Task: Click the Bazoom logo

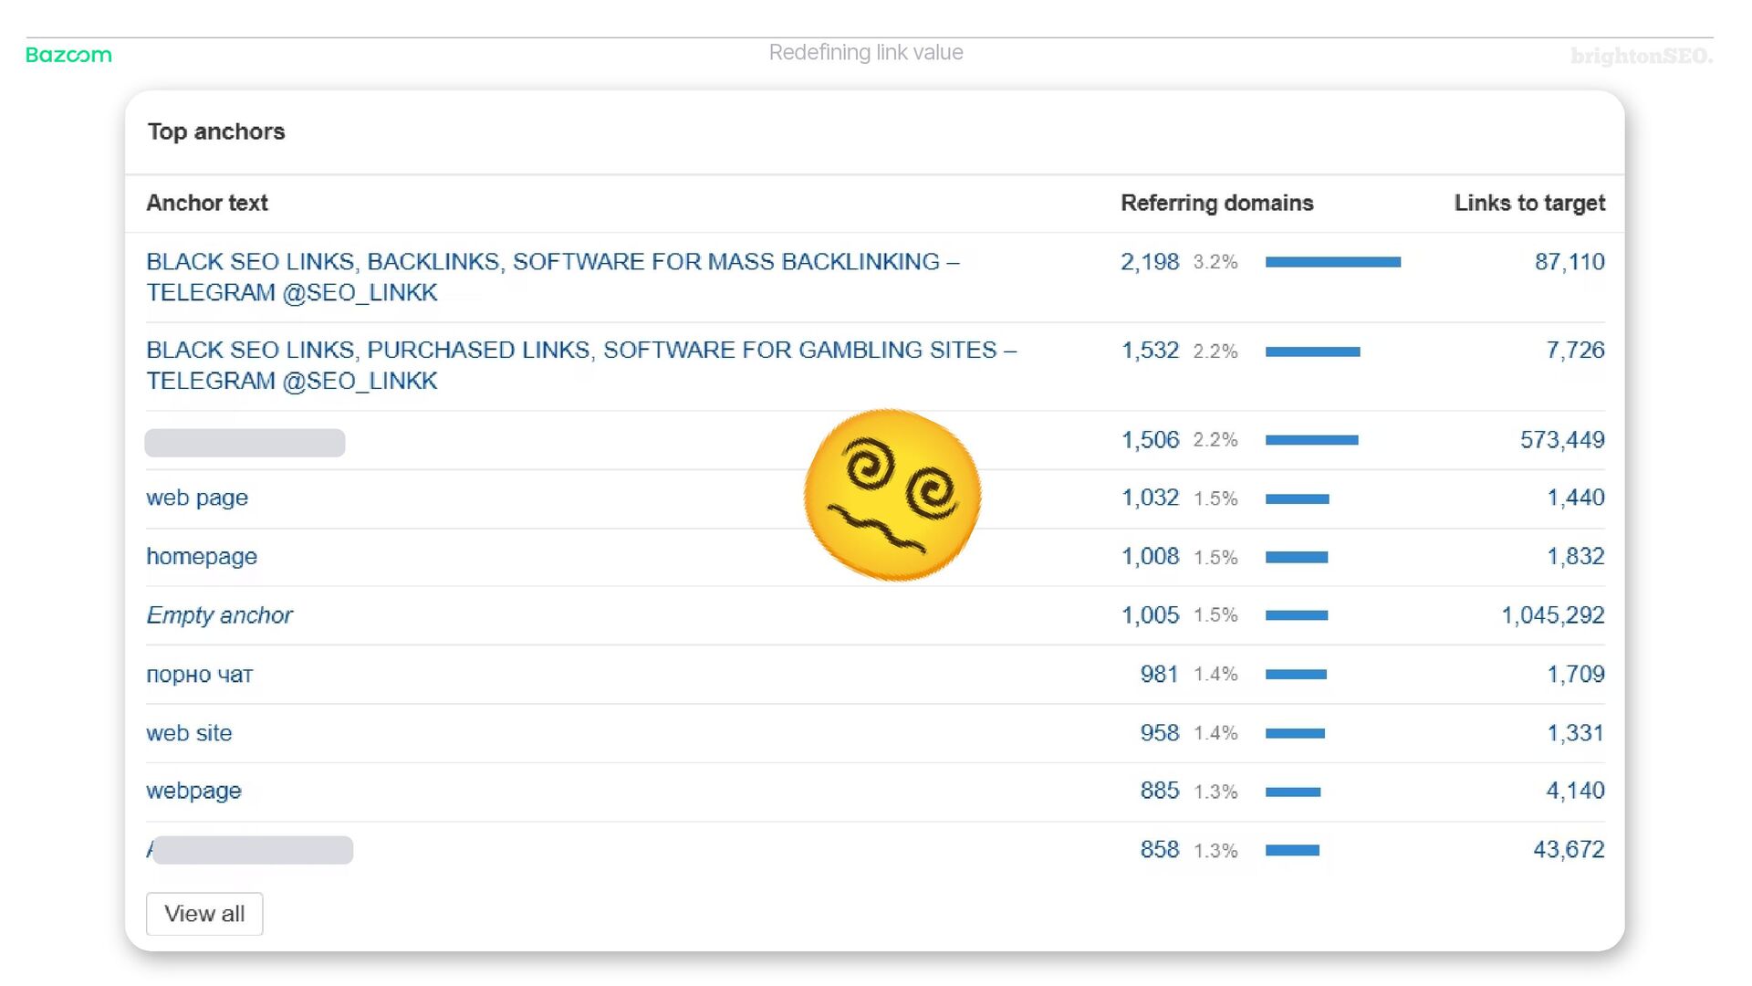Action: coord(68,55)
